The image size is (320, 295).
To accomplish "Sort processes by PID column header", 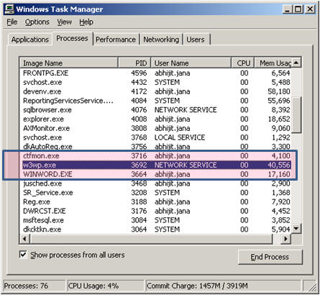I will point(134,63).
